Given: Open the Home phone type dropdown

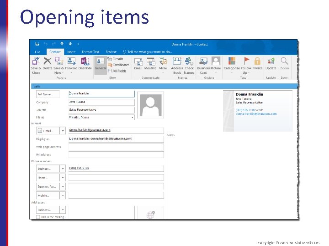Looking at the screenshot, I should click(x=63, y=178).
